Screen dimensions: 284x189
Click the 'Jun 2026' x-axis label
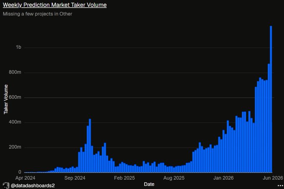point(273,178)
